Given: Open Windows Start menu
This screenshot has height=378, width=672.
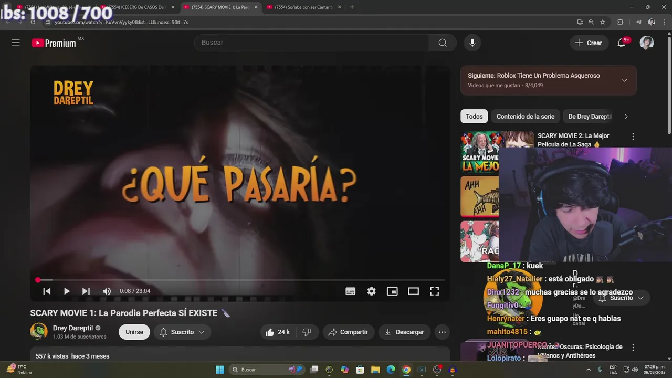Looking at the screenshot, I should coord(220,370).
